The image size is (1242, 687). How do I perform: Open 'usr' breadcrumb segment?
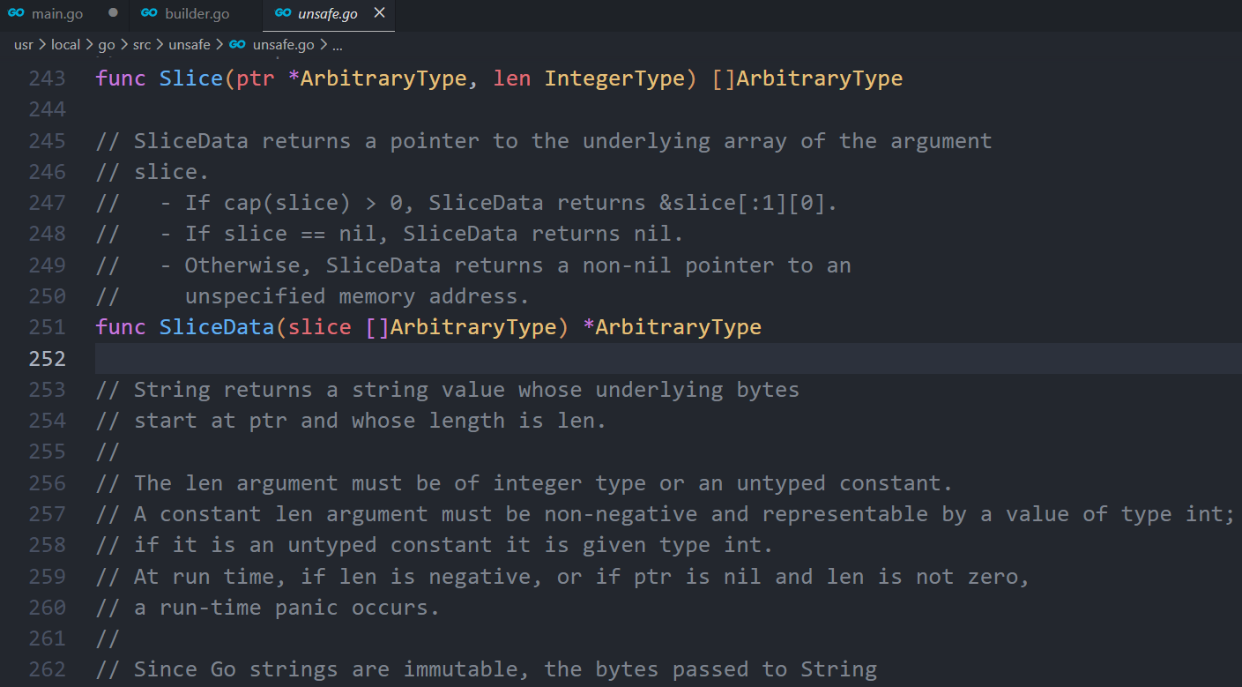pyautogui.click(x=23, y=44)
